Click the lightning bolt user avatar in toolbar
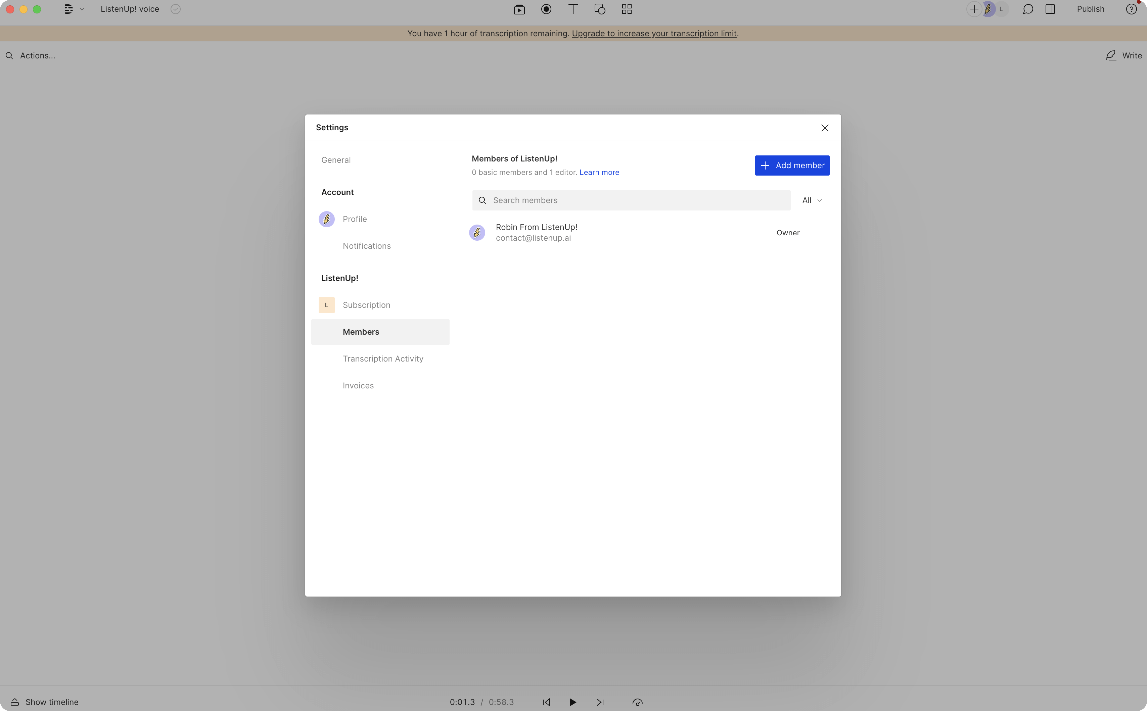 988,9
